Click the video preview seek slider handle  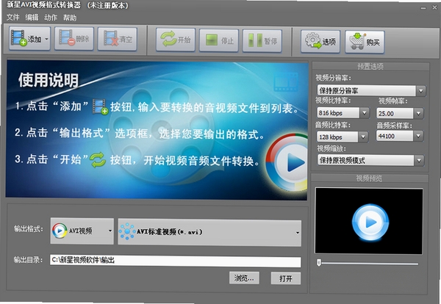[319, 263]
